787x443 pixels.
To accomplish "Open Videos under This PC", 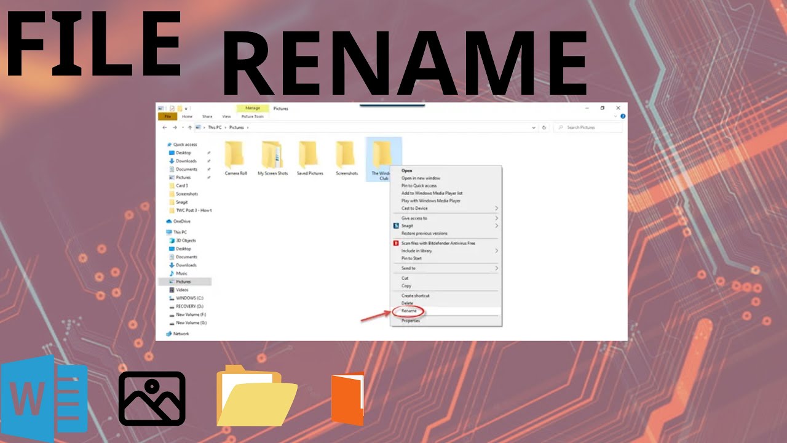I will click(x=178, y=290).
